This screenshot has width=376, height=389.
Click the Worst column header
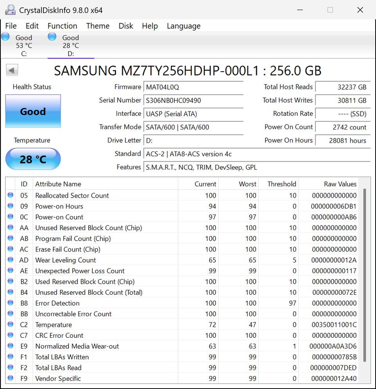pos(239,184)
